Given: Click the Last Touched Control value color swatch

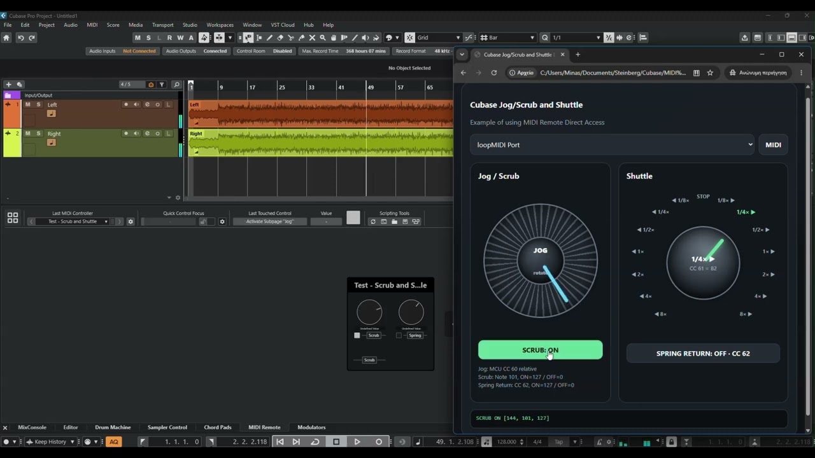Looking at the screenshot, I should click(353, 218).
